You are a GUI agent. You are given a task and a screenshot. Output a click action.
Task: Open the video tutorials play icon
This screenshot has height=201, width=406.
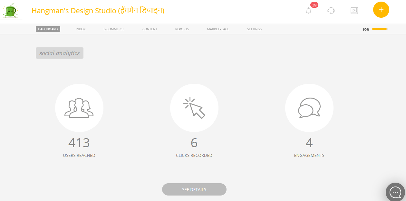pos(354,11)
